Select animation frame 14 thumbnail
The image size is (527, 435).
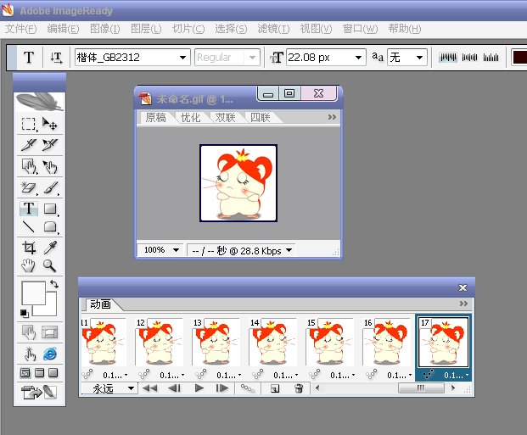[x=272, y=342]
